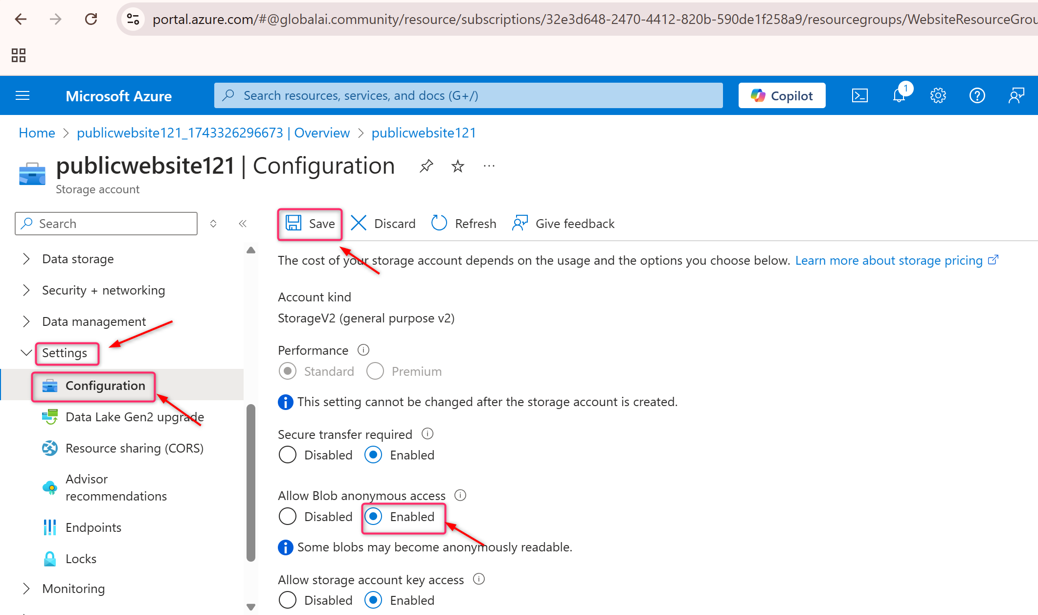Click the sidebar scroll up arrow
The height and width of the screenshot is (615, 1038).
click(251, 250)
